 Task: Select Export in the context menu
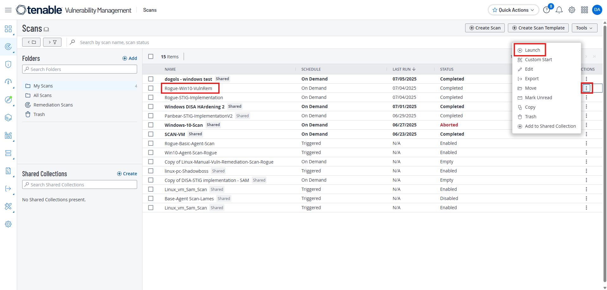click(x=532, y=79)
